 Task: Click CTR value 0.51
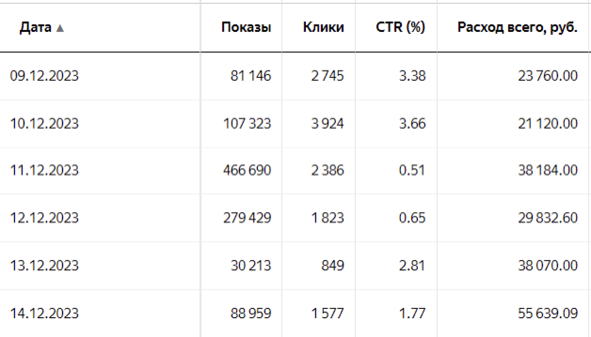tap(412, 170)
